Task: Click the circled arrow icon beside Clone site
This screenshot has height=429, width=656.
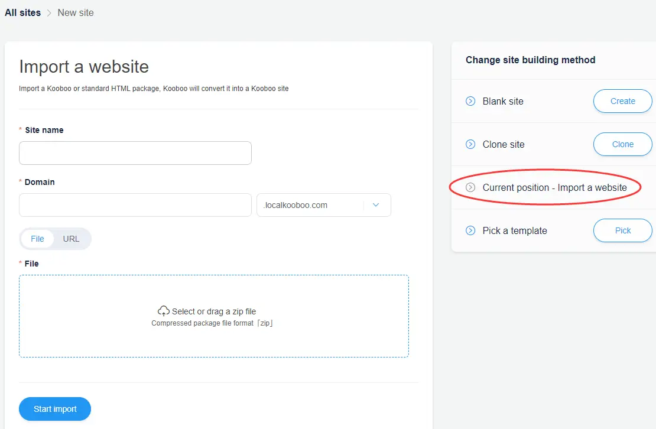Action: tap(470, 144)
